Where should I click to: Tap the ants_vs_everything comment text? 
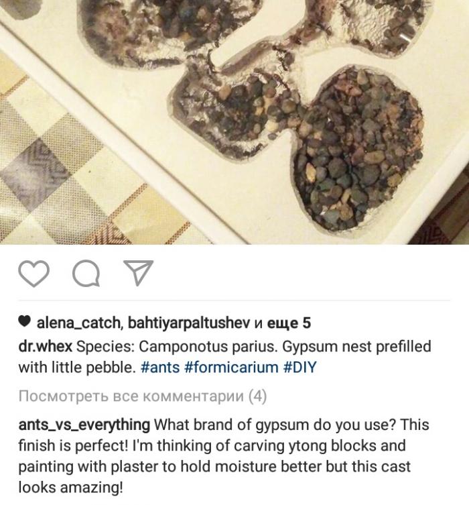tap(224, 456)
